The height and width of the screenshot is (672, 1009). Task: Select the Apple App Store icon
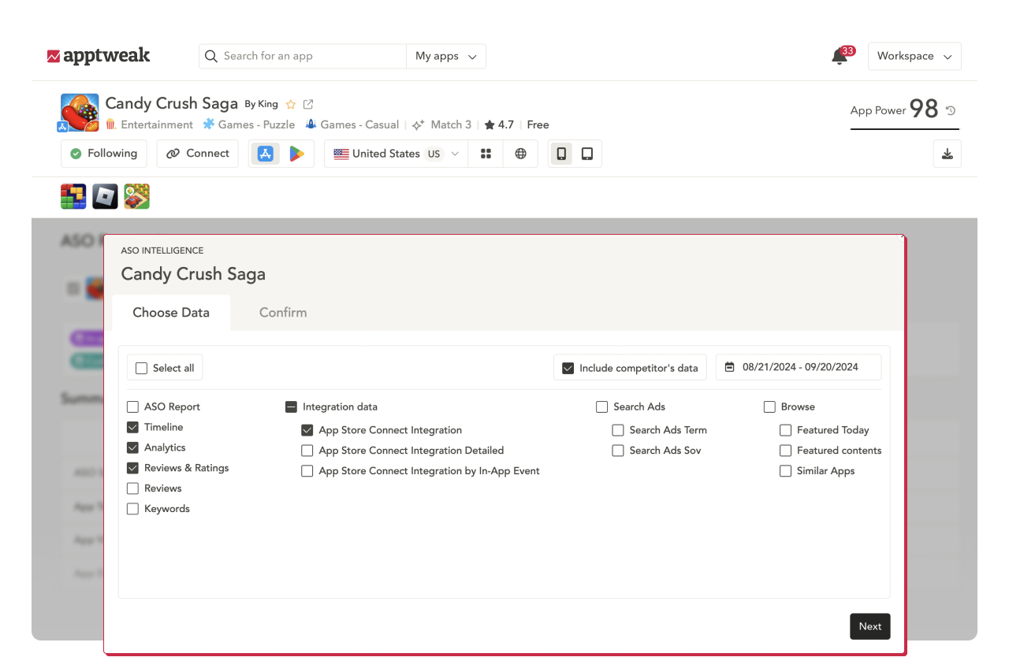[266, 154]
